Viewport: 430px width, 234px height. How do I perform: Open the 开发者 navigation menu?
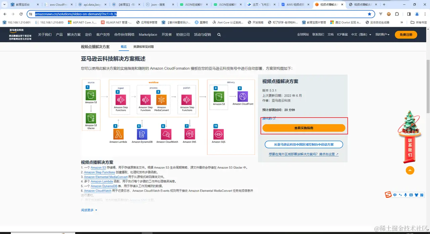pyautogui.click(x=167, y=35)
